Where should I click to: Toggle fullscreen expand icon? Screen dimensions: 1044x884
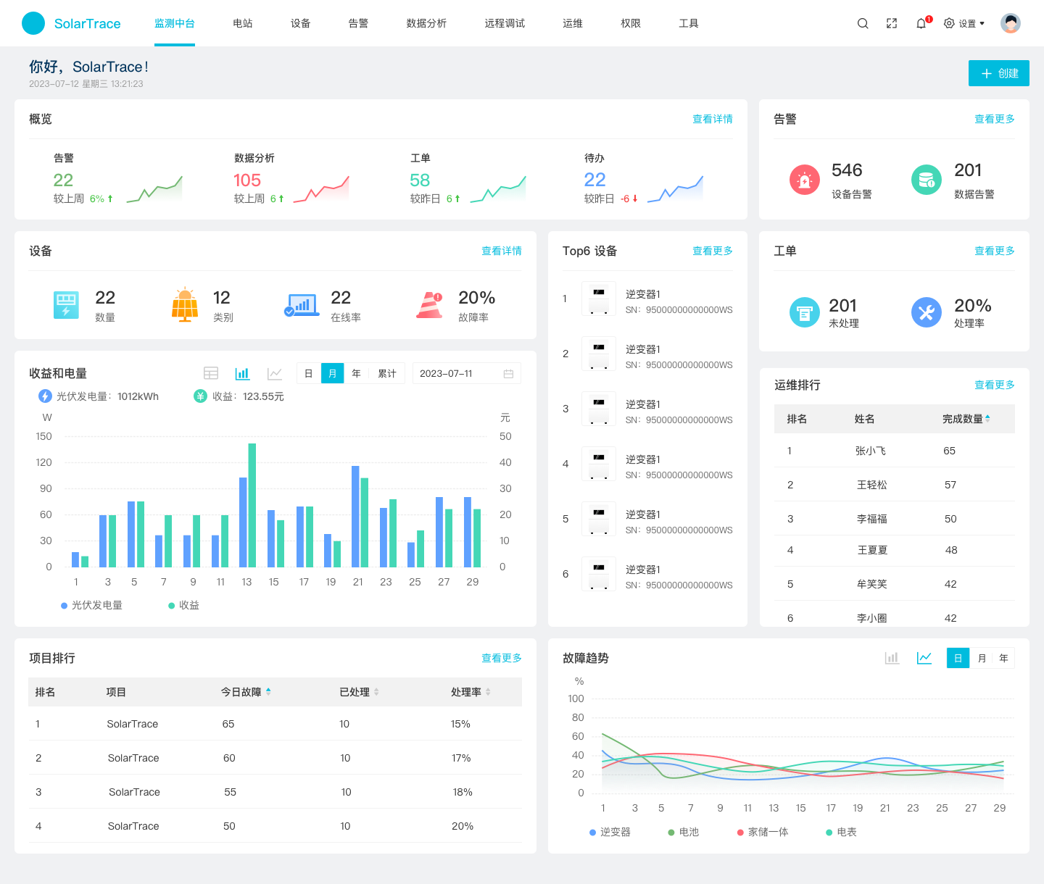[x=892, y=23]
